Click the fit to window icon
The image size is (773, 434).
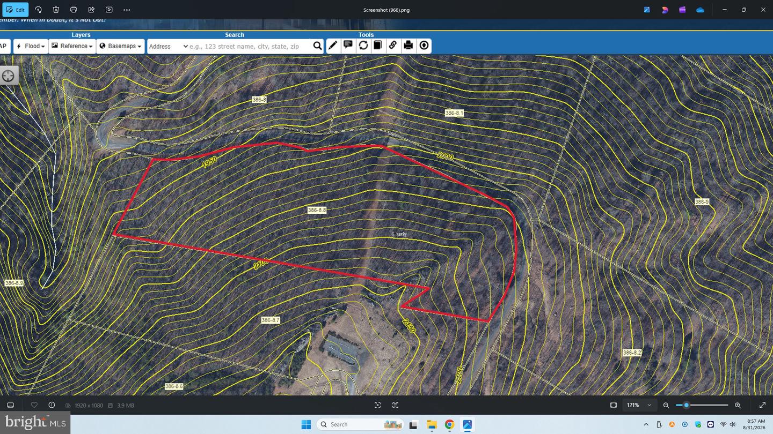614,405
